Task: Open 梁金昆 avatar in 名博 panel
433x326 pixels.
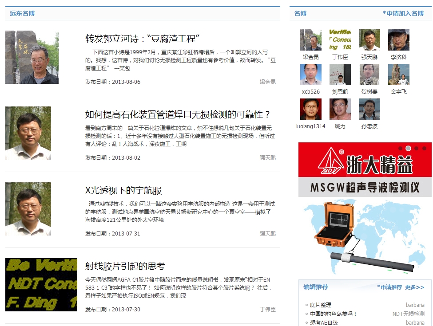Action: (311, 40)
